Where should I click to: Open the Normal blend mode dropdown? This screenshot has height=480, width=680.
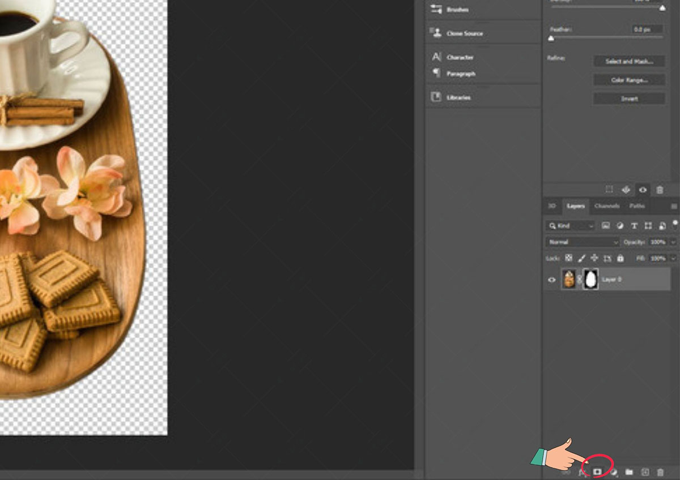[x=583, y=242]
